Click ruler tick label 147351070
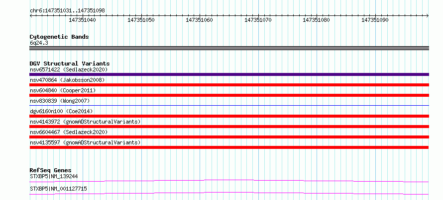 pos(258,20)
